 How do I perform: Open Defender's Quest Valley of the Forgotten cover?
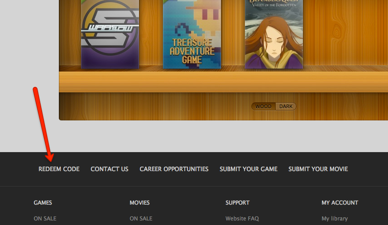coord(273,34)
